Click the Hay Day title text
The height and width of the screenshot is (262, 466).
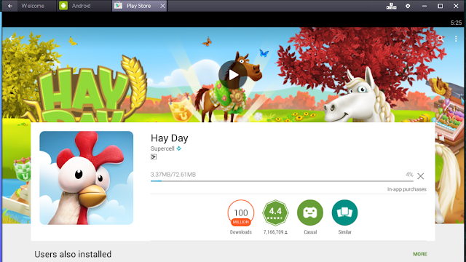click(170, 138)
